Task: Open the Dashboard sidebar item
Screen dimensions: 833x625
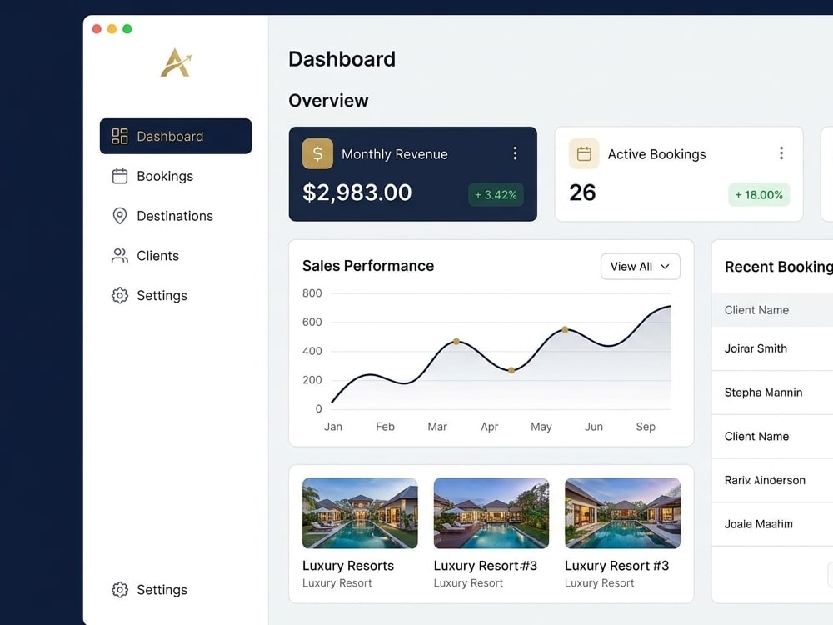Action: coord(175,136)
